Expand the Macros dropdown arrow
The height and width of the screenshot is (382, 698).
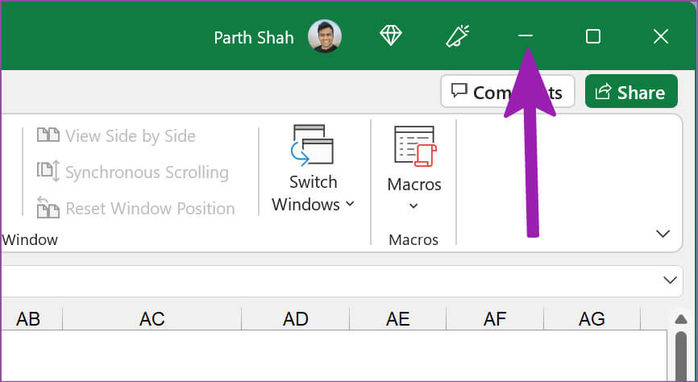pyautogui.click(x=413, y=206)
